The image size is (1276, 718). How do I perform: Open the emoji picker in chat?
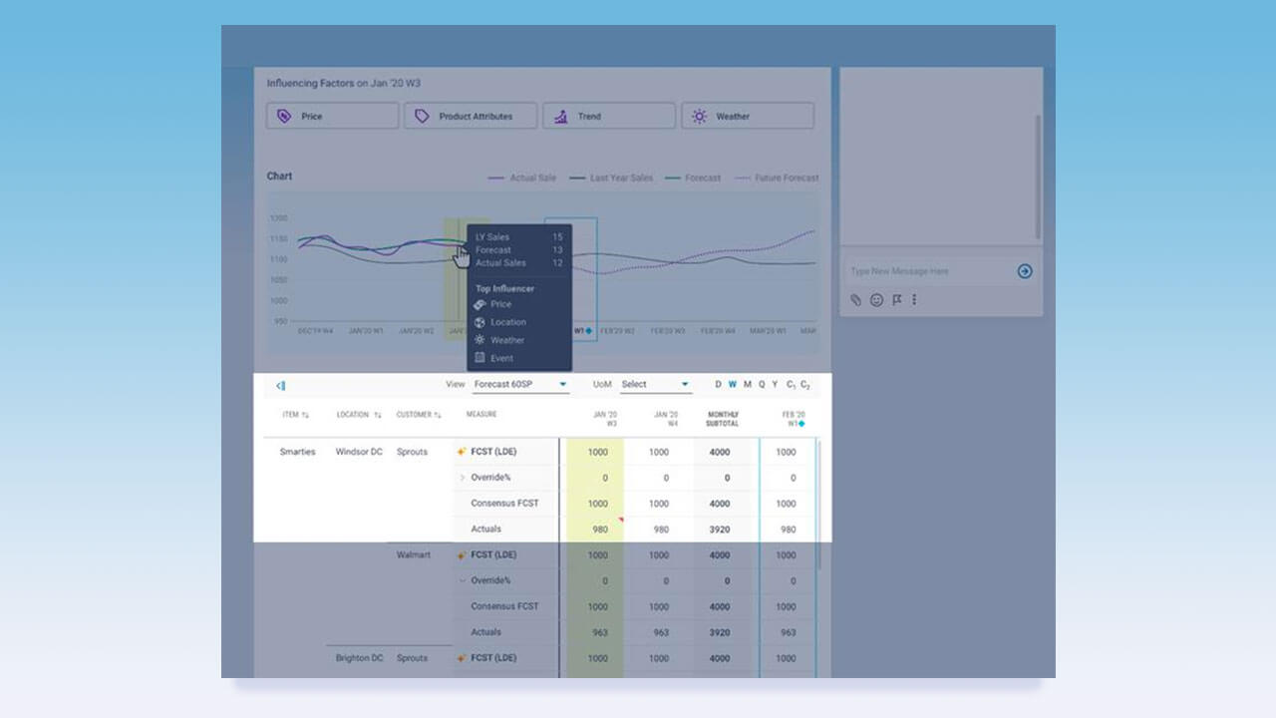click(876, 299)
